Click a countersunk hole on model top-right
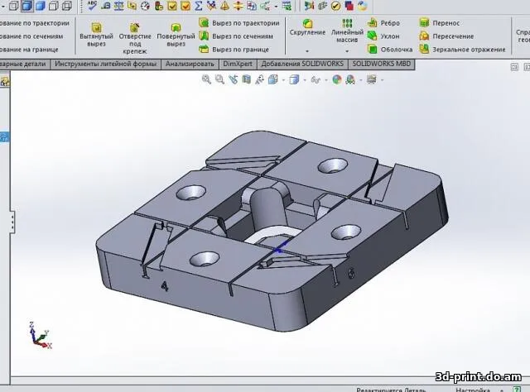The height and width of the screenshot is (392, 530). click(332, 165)
